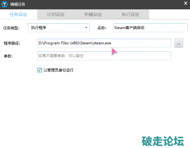
Task: Click the app logo icon in title bar
Action: (5, 4)
